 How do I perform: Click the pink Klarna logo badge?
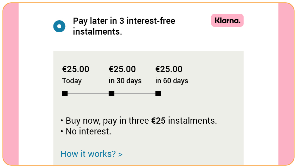(x=227, y=20)
